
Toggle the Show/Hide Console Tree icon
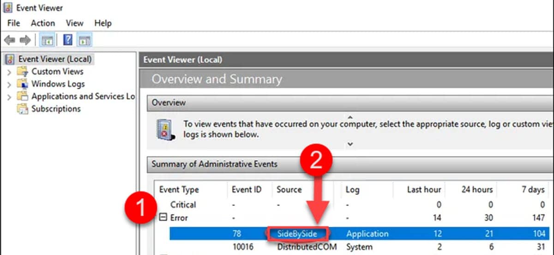47,40
